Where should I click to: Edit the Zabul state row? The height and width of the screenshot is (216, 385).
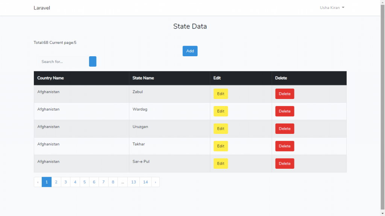221,94
